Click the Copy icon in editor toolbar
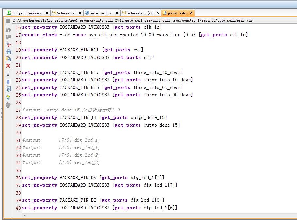Viewport: 297px width, 220px height. pyautogui.click(x=8, y=51)
